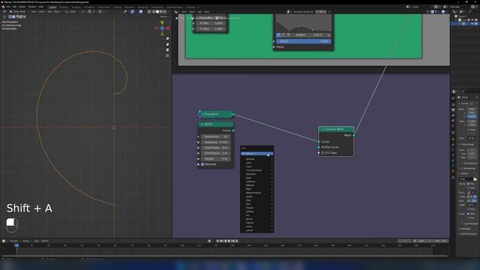Open the Node menu in node editor header
Viewport: 480px width, 270px height.
pos(207,12)
